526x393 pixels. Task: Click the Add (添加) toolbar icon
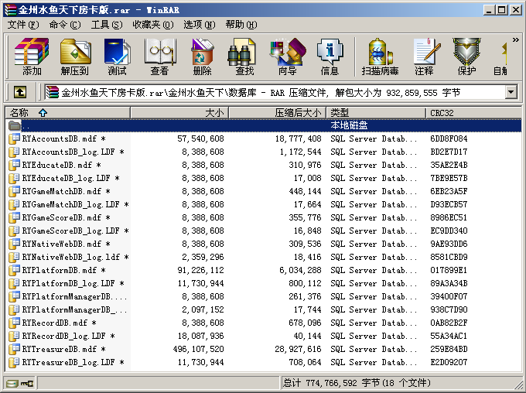32,56
